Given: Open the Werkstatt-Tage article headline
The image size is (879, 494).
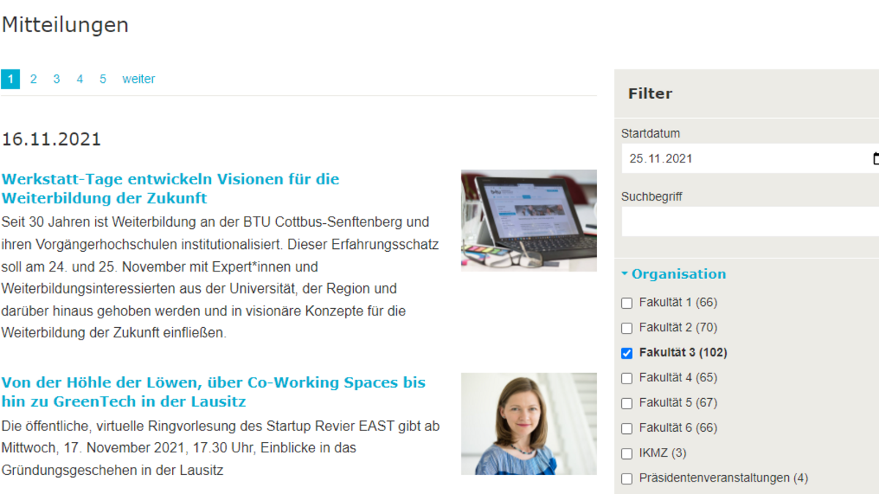Looking at the screenshot, I should click(170, 188).
